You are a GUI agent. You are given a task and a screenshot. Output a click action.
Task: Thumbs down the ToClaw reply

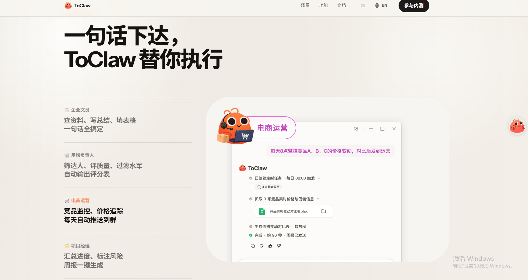279,246
